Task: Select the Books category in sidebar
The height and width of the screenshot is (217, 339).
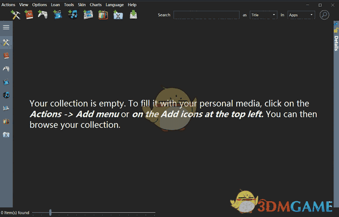Action: point(6,56)
